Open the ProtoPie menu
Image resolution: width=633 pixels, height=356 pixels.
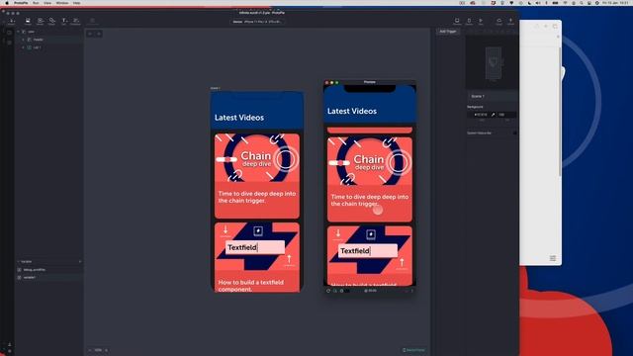21,3
